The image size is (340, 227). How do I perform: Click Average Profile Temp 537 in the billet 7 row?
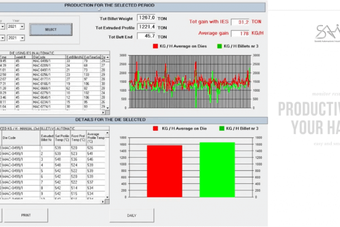pyautogui.click(x=95, y=182)
